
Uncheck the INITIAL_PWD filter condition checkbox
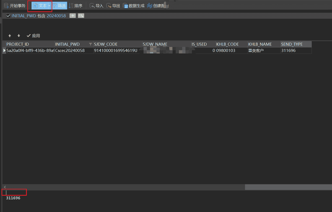(8, 16)
